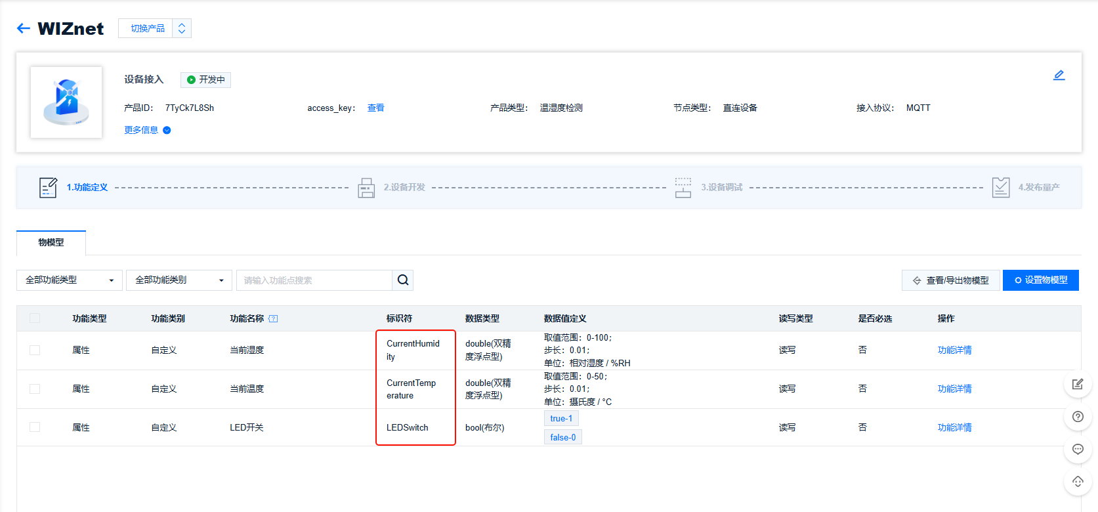This screenshot has width=1098, height=512.
Task: Open the floating edit note icon
Action: coord(1077,384)
